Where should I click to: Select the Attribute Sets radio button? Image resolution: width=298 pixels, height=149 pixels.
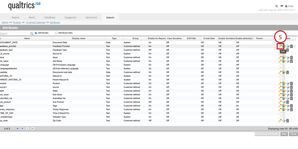click(56, 33)
